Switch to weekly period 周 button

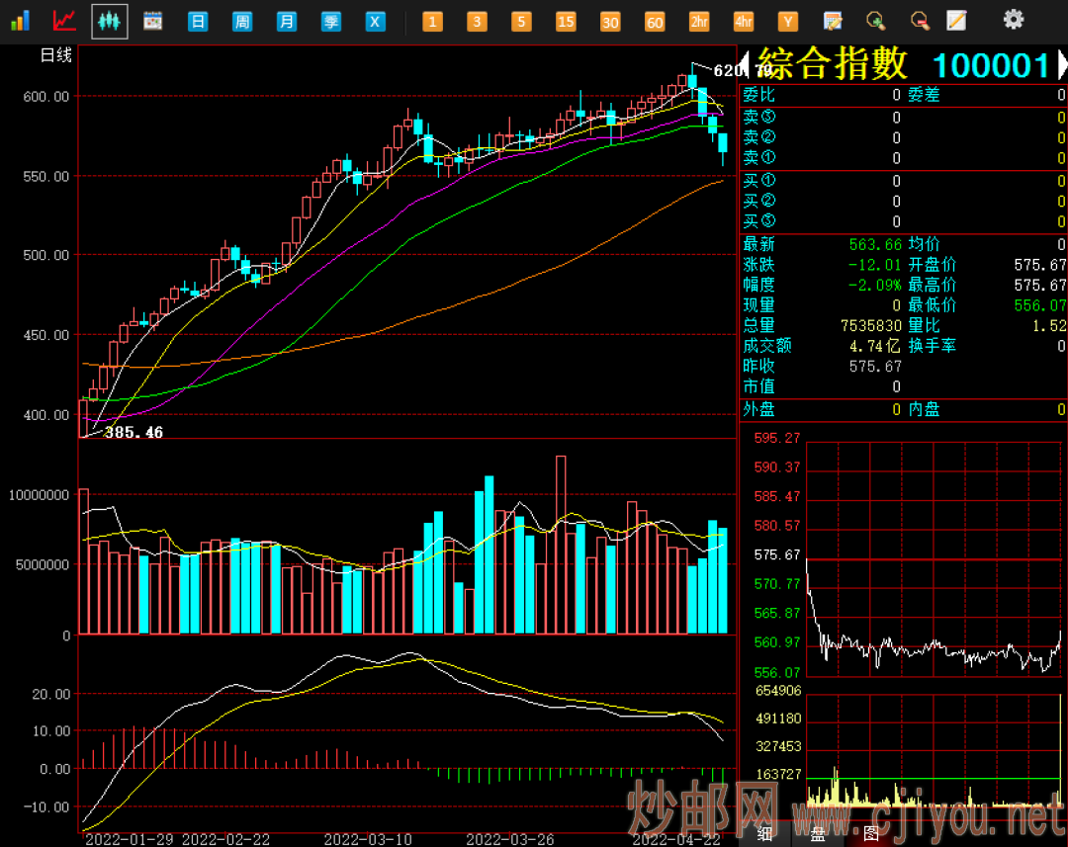242,21
